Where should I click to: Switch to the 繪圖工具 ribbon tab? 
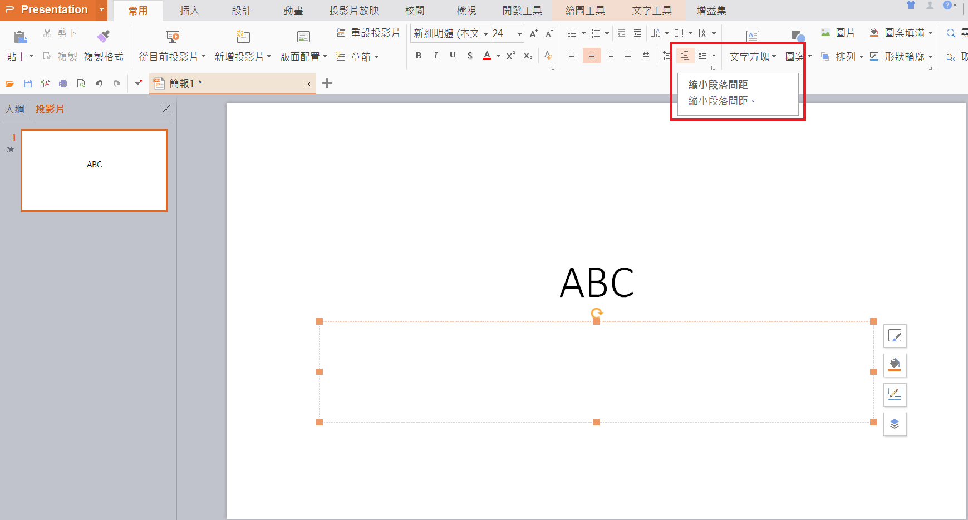(585, 11)
